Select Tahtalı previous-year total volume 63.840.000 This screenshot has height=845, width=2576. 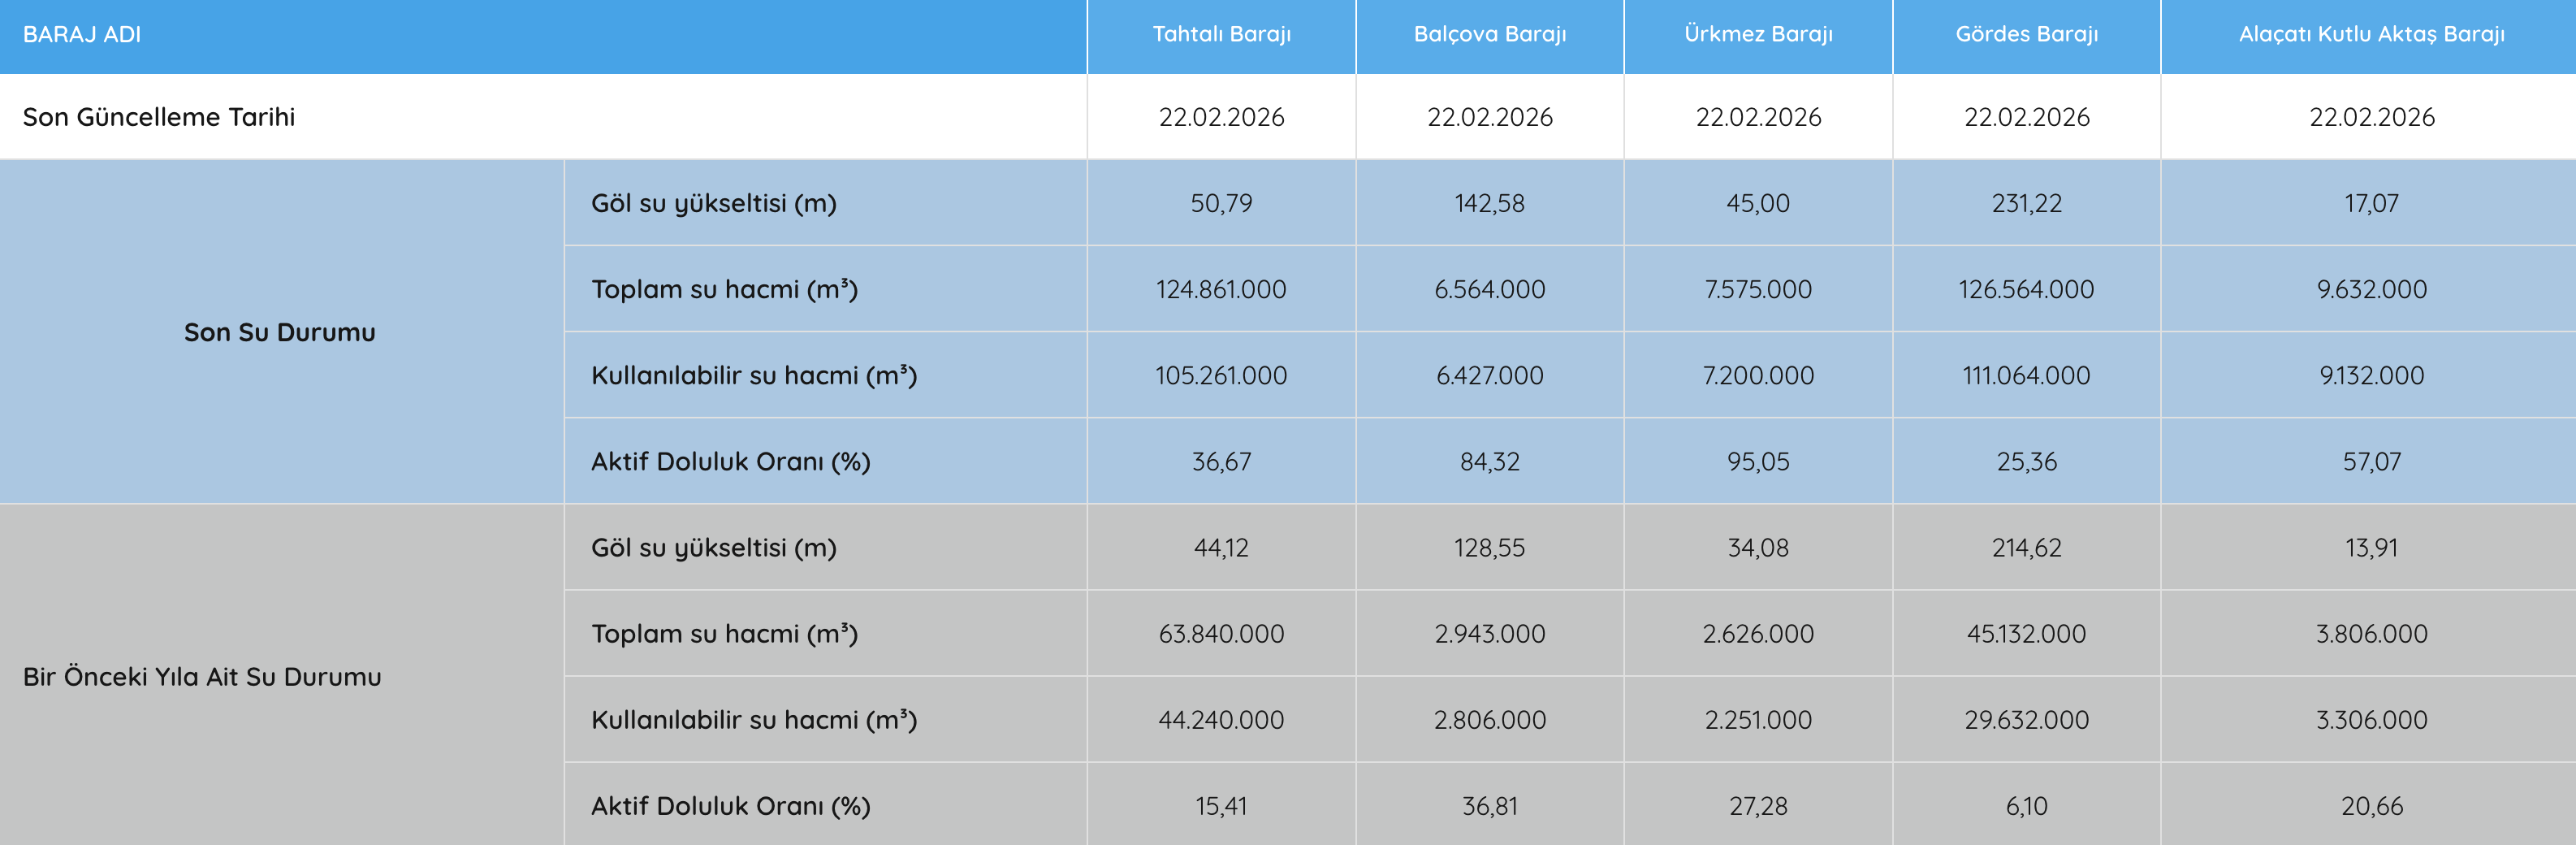1221,634
